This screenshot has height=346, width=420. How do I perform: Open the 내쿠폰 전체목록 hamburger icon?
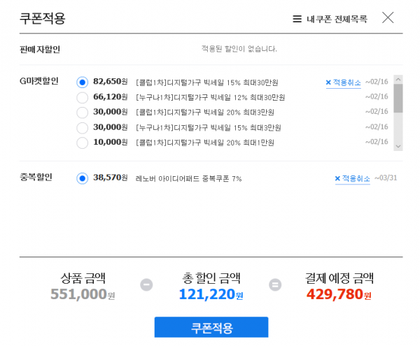[297, 19]
